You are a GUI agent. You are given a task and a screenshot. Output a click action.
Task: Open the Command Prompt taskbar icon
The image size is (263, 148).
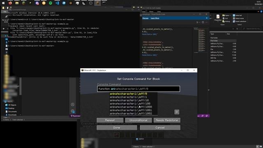pos(104,3)
